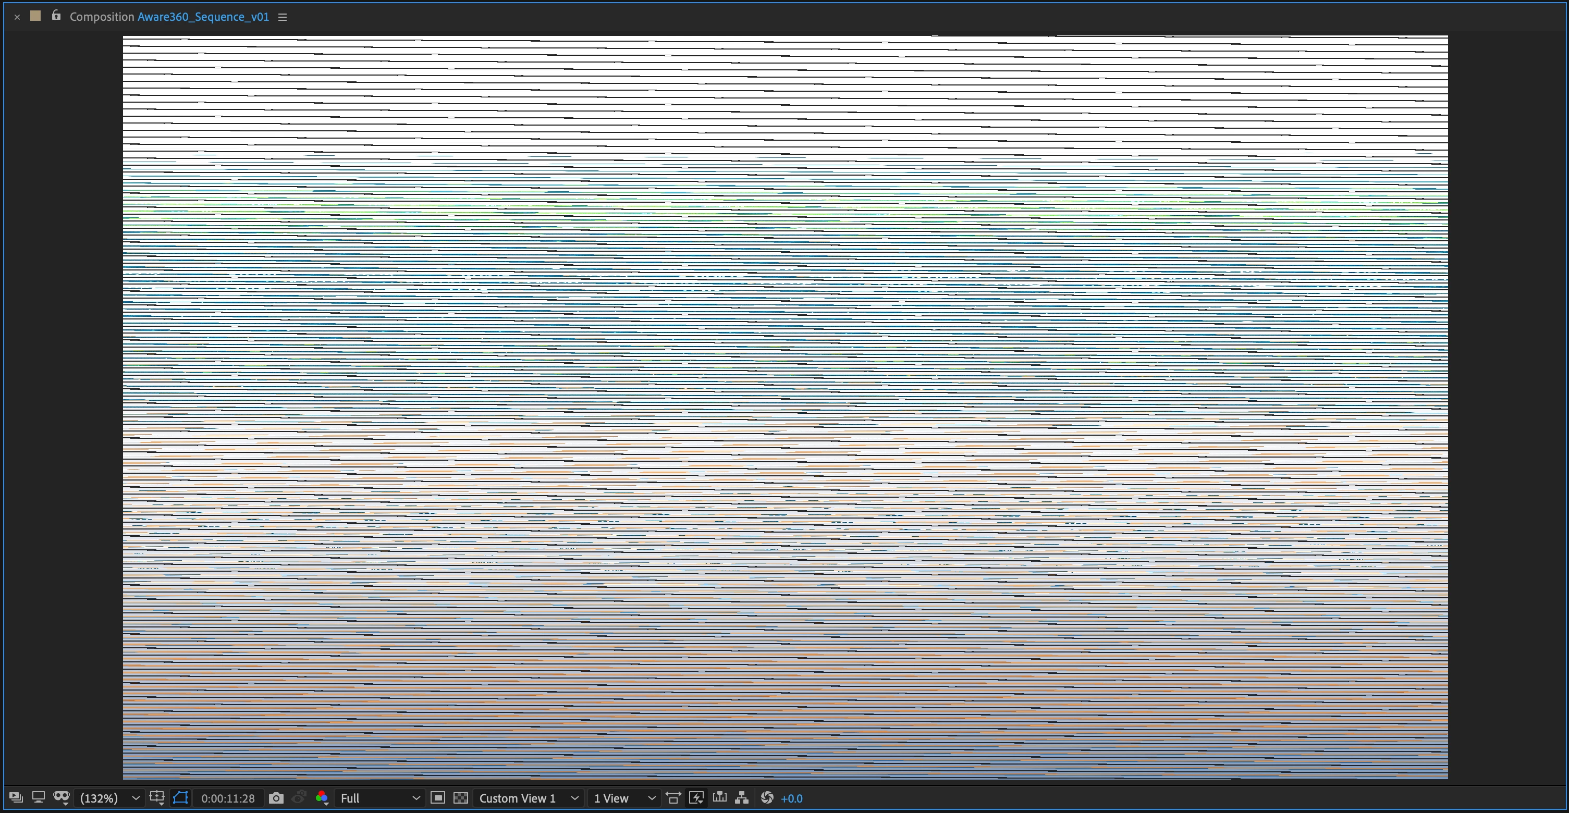Click the current time 0:00:11:28 field
This screenshot has height=813, width=1569.
tap(228, 798)
